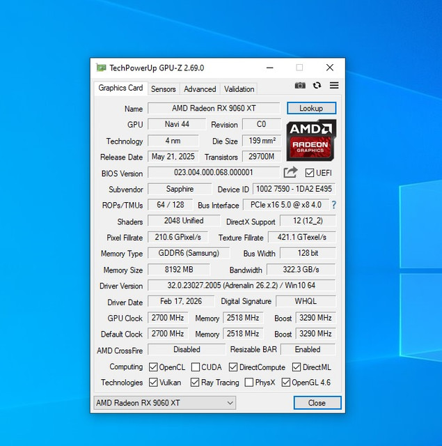This screenshot has height=446, width=442.
Task: Switch to the Graphics Card tab
Action: (x=120, y=88)
